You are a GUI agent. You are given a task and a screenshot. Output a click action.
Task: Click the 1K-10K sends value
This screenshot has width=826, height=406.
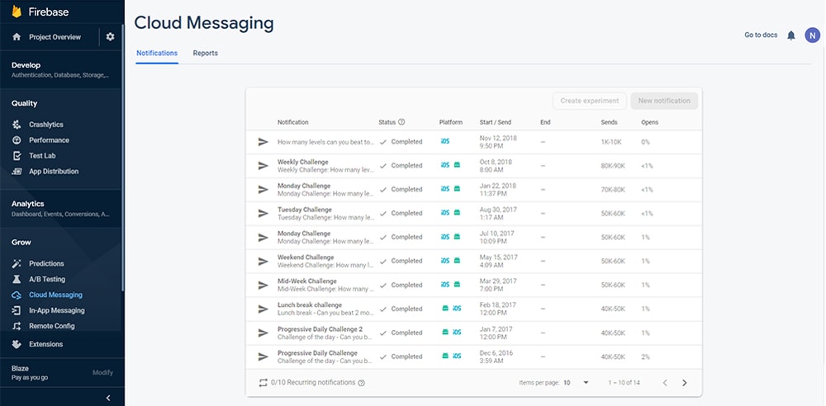tap(612, 142)
